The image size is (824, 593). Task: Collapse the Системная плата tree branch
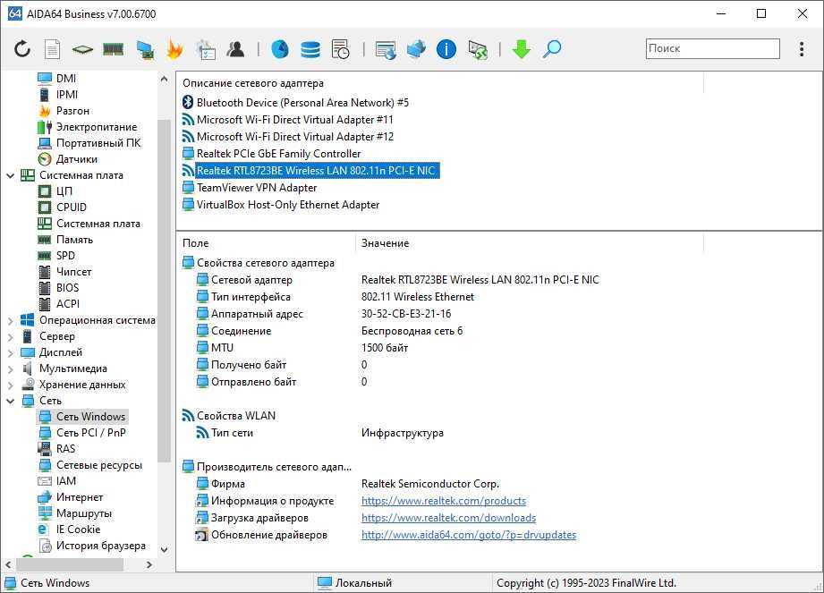11,175
